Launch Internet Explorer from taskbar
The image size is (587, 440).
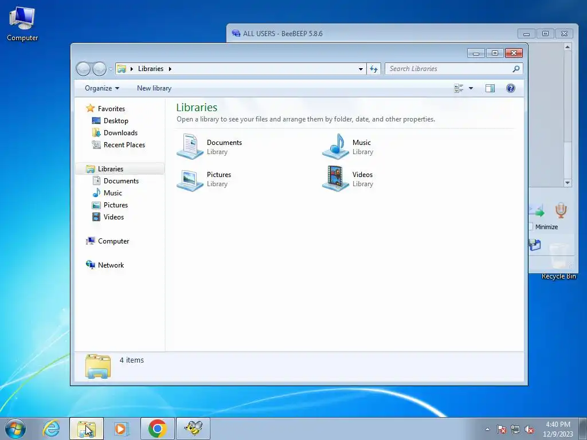[51, 429]
